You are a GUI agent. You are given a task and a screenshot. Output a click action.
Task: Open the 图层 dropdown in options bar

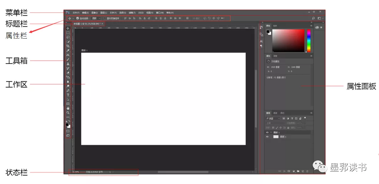point(96,18)
